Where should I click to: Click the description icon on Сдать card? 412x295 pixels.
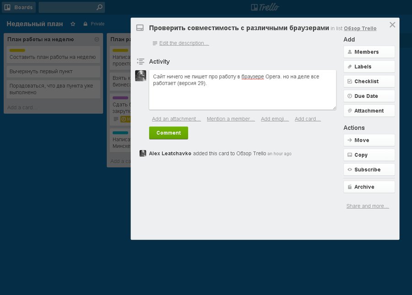[x=116, y=119]
